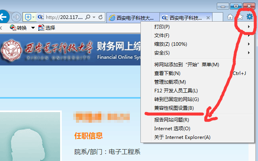Viewport: 258px width, 161px height.
Task: Expand the 转换 dropdown arrow
Action: [x=33, y=28]
